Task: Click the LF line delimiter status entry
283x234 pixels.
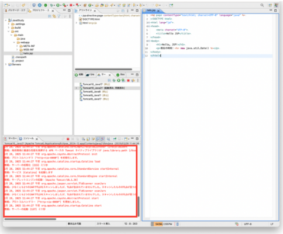Action: tap(272, 224)
